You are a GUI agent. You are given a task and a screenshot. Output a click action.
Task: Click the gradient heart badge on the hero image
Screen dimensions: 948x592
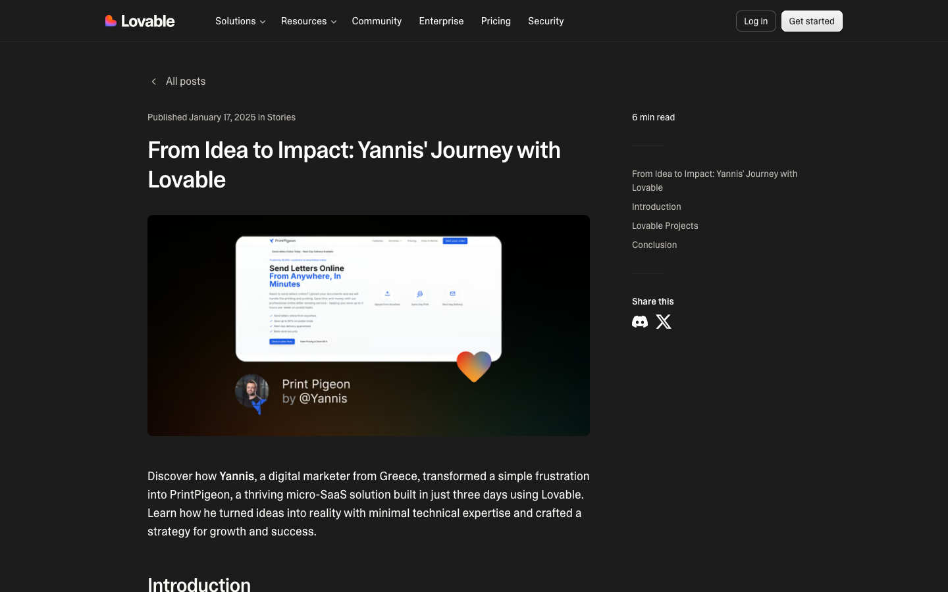point(474,366)
